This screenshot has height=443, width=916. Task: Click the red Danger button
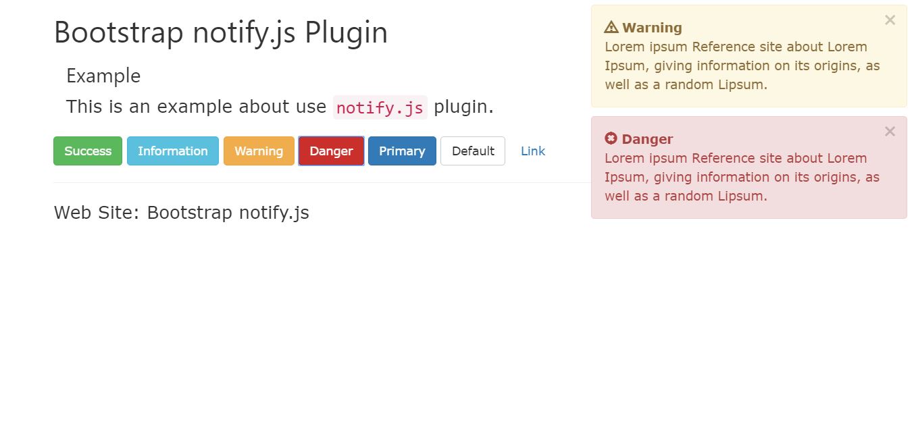(x=331, y=151)
